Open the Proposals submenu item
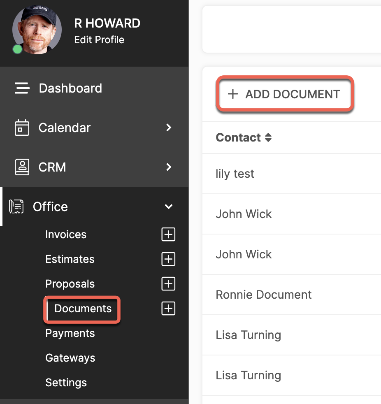This screenshot has width=381, height=404. (x=70, y=284)
